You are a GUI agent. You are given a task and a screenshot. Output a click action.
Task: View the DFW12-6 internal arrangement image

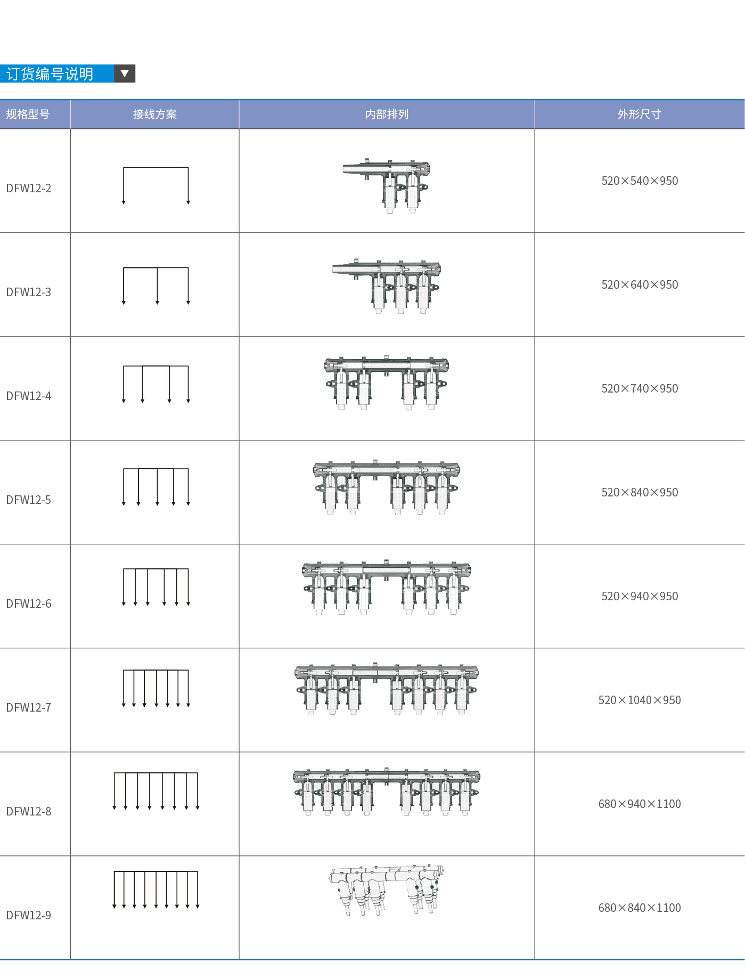[387, 588]
